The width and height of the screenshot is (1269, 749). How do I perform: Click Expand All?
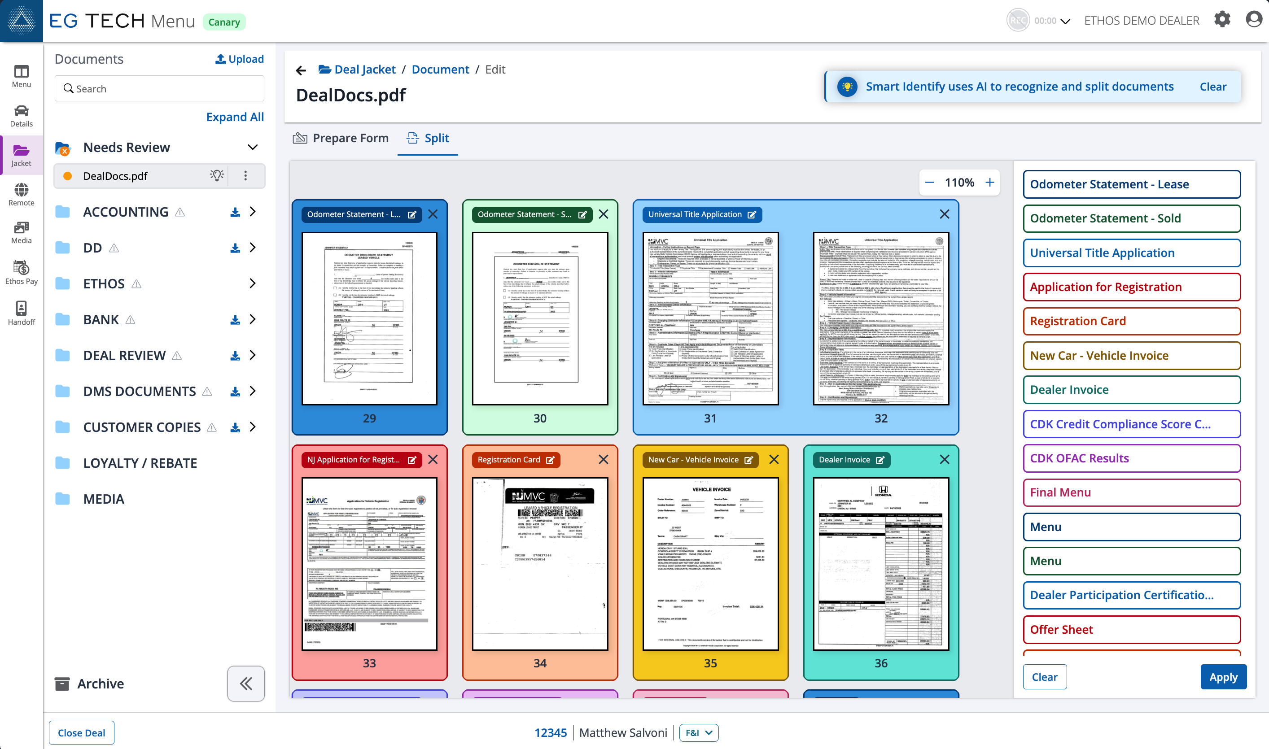point(235,117)
